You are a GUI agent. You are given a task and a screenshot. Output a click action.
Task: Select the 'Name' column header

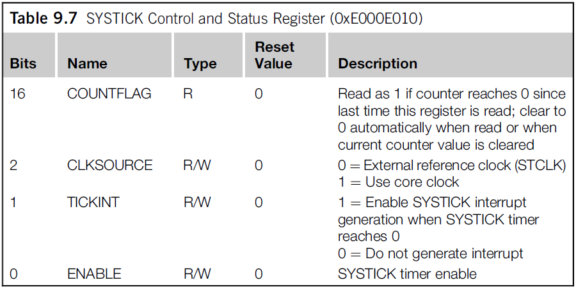[87, 64]
